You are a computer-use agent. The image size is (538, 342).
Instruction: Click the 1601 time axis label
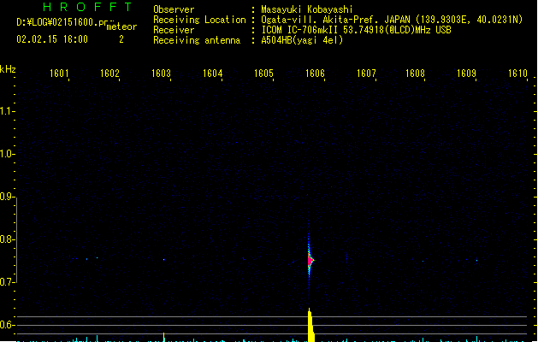59,74
